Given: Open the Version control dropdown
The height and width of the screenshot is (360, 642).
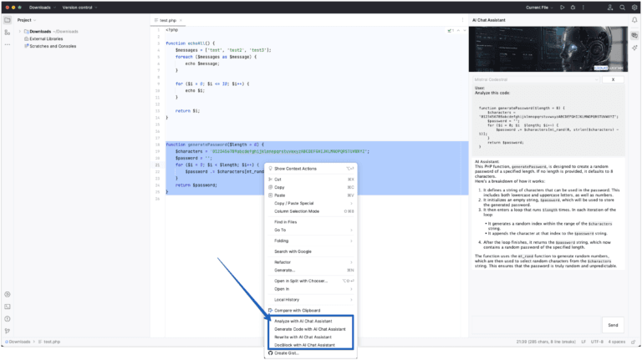Looking at the screenshot, I should coord(80,8).
